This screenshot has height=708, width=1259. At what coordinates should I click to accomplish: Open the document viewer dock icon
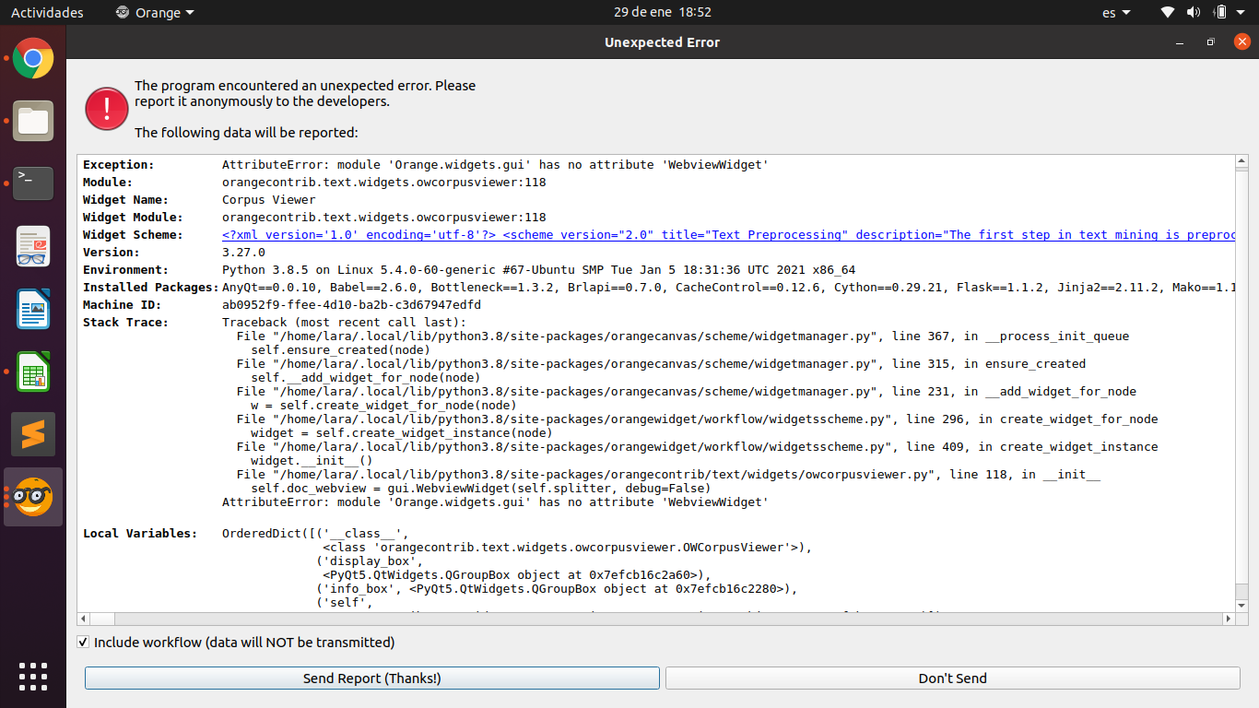[32, 246]
